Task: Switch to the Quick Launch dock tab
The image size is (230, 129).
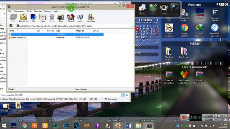Action: coord(147,120)
